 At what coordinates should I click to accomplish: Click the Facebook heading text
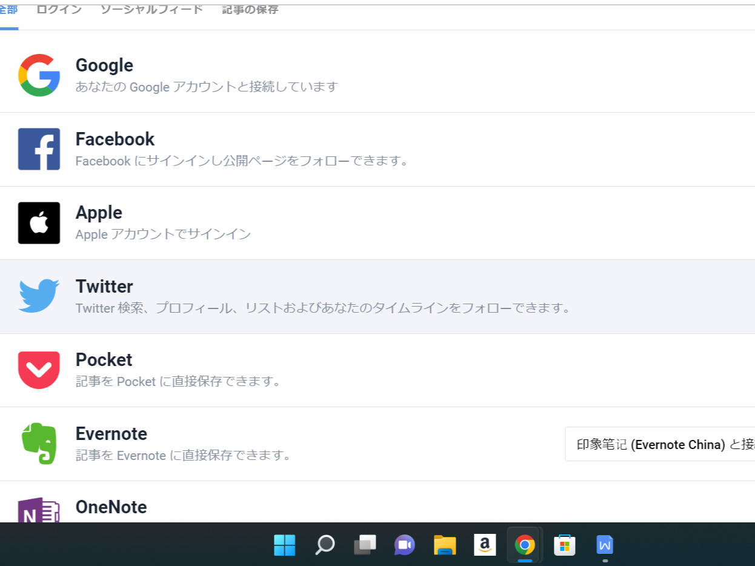(x=115, y=139)
